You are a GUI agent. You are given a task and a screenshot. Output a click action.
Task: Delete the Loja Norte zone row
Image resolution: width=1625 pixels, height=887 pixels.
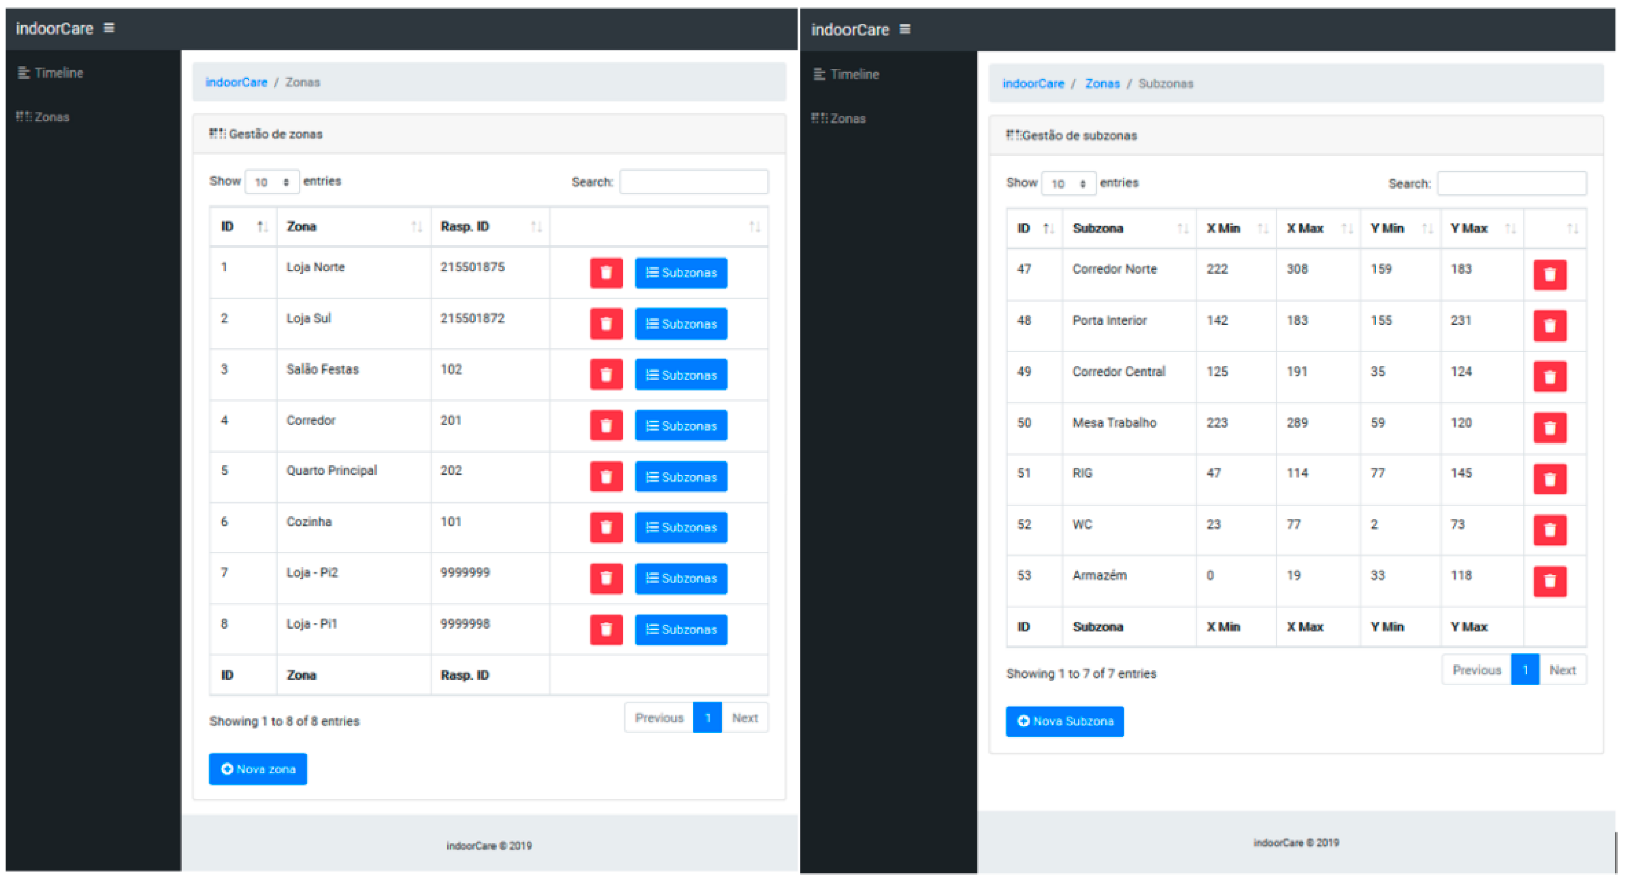click(x=606, y=273)
